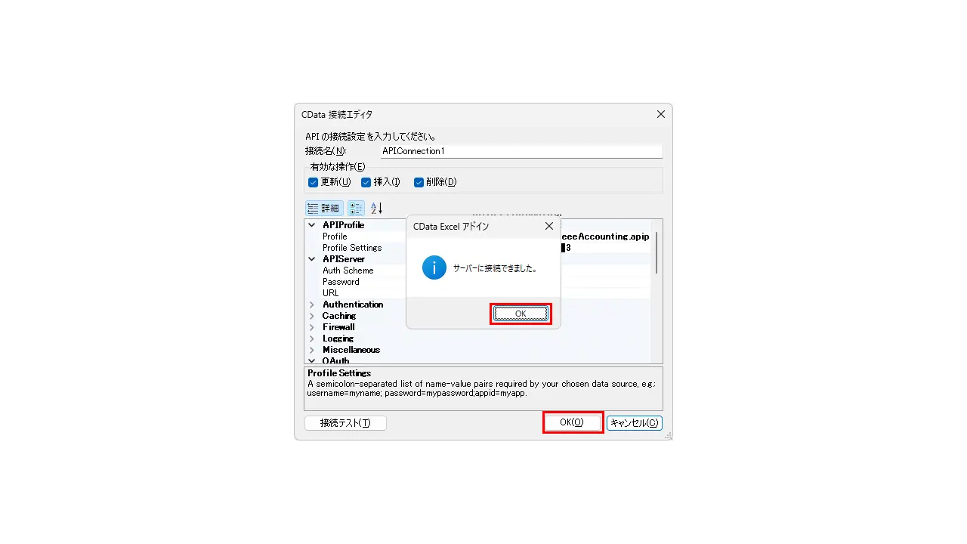The height and width of the screenshot is (544, 967).
Task: Collapse the APIProfile category
Action: [x=312, y=225]
